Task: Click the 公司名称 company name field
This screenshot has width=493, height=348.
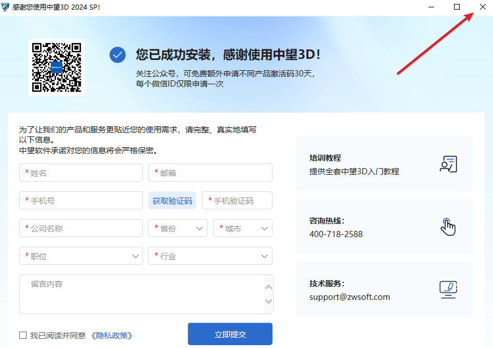Action: [x=81, y=228]
